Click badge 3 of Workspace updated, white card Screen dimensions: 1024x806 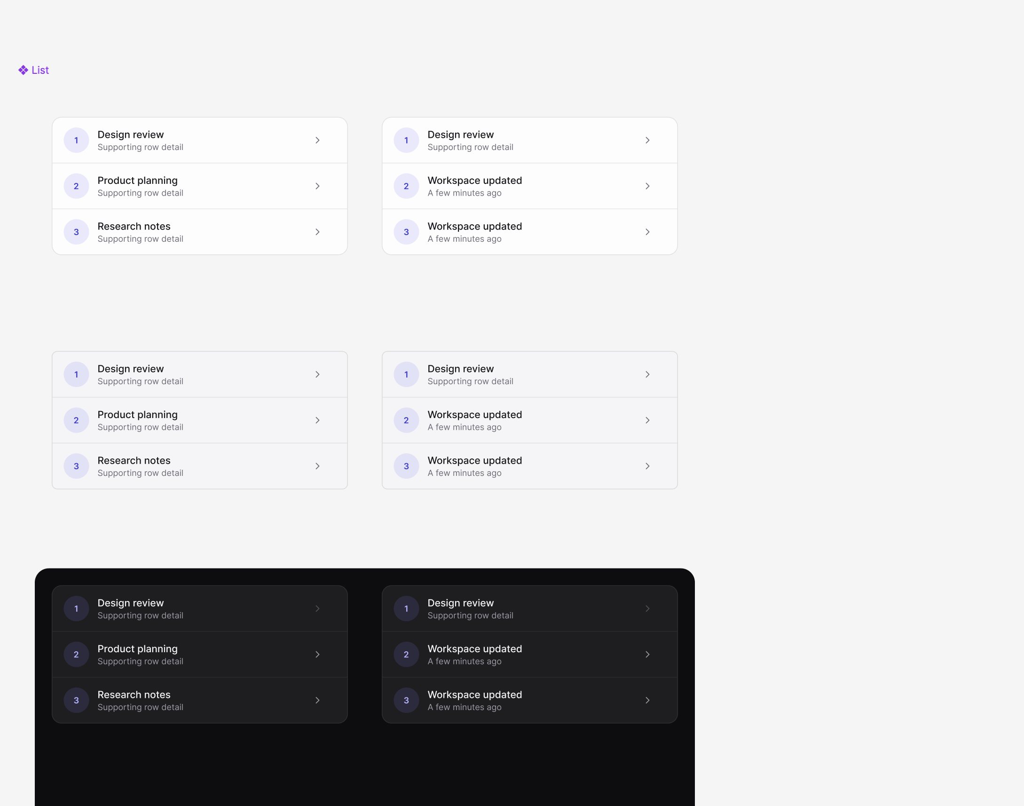pyautogui.click(x=406, y=232)
